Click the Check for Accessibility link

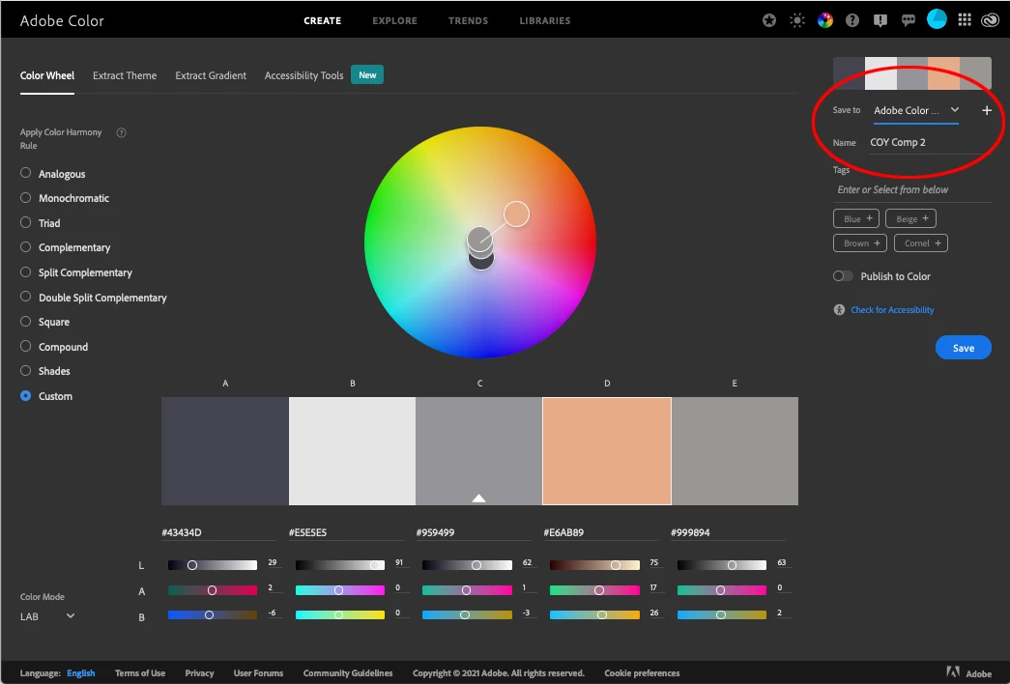click(x=892, y=310)
